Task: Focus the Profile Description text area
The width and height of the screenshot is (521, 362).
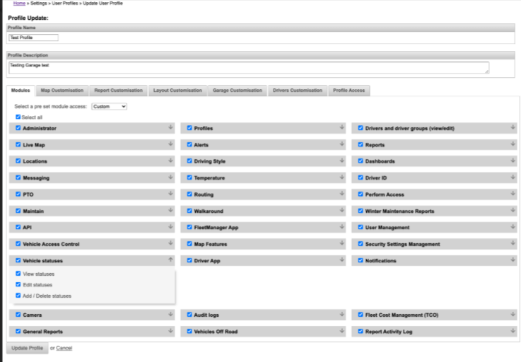Action: pos(249,67)
